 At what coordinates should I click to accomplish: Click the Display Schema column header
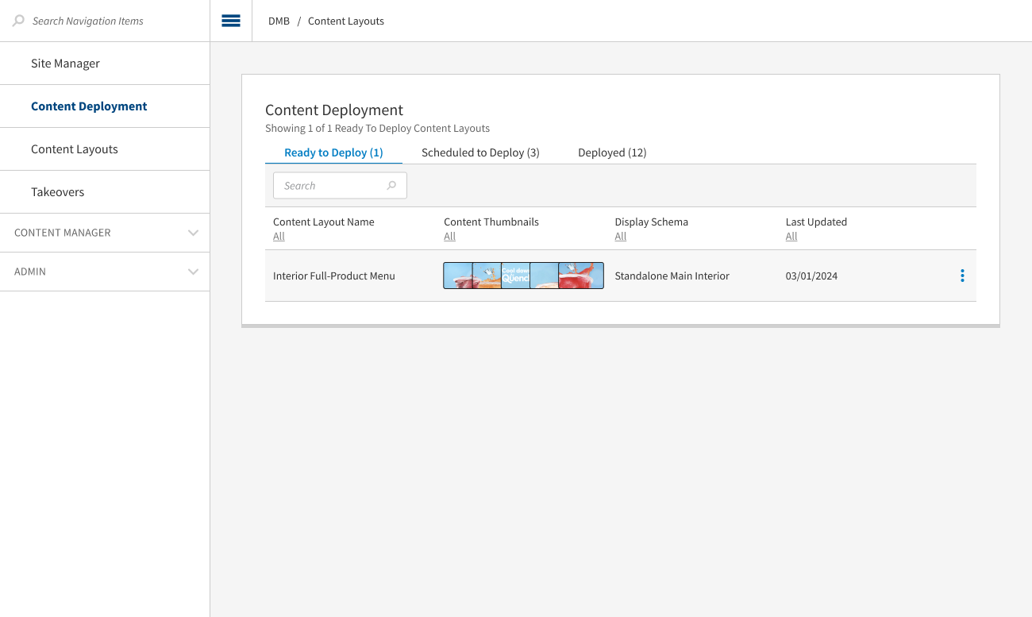click(x=652, y=222)
